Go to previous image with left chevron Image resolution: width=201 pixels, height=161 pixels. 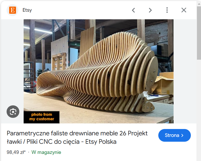click(133, 10)
